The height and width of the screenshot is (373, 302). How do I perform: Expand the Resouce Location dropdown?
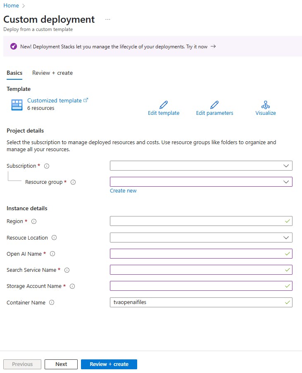(201, 238)
